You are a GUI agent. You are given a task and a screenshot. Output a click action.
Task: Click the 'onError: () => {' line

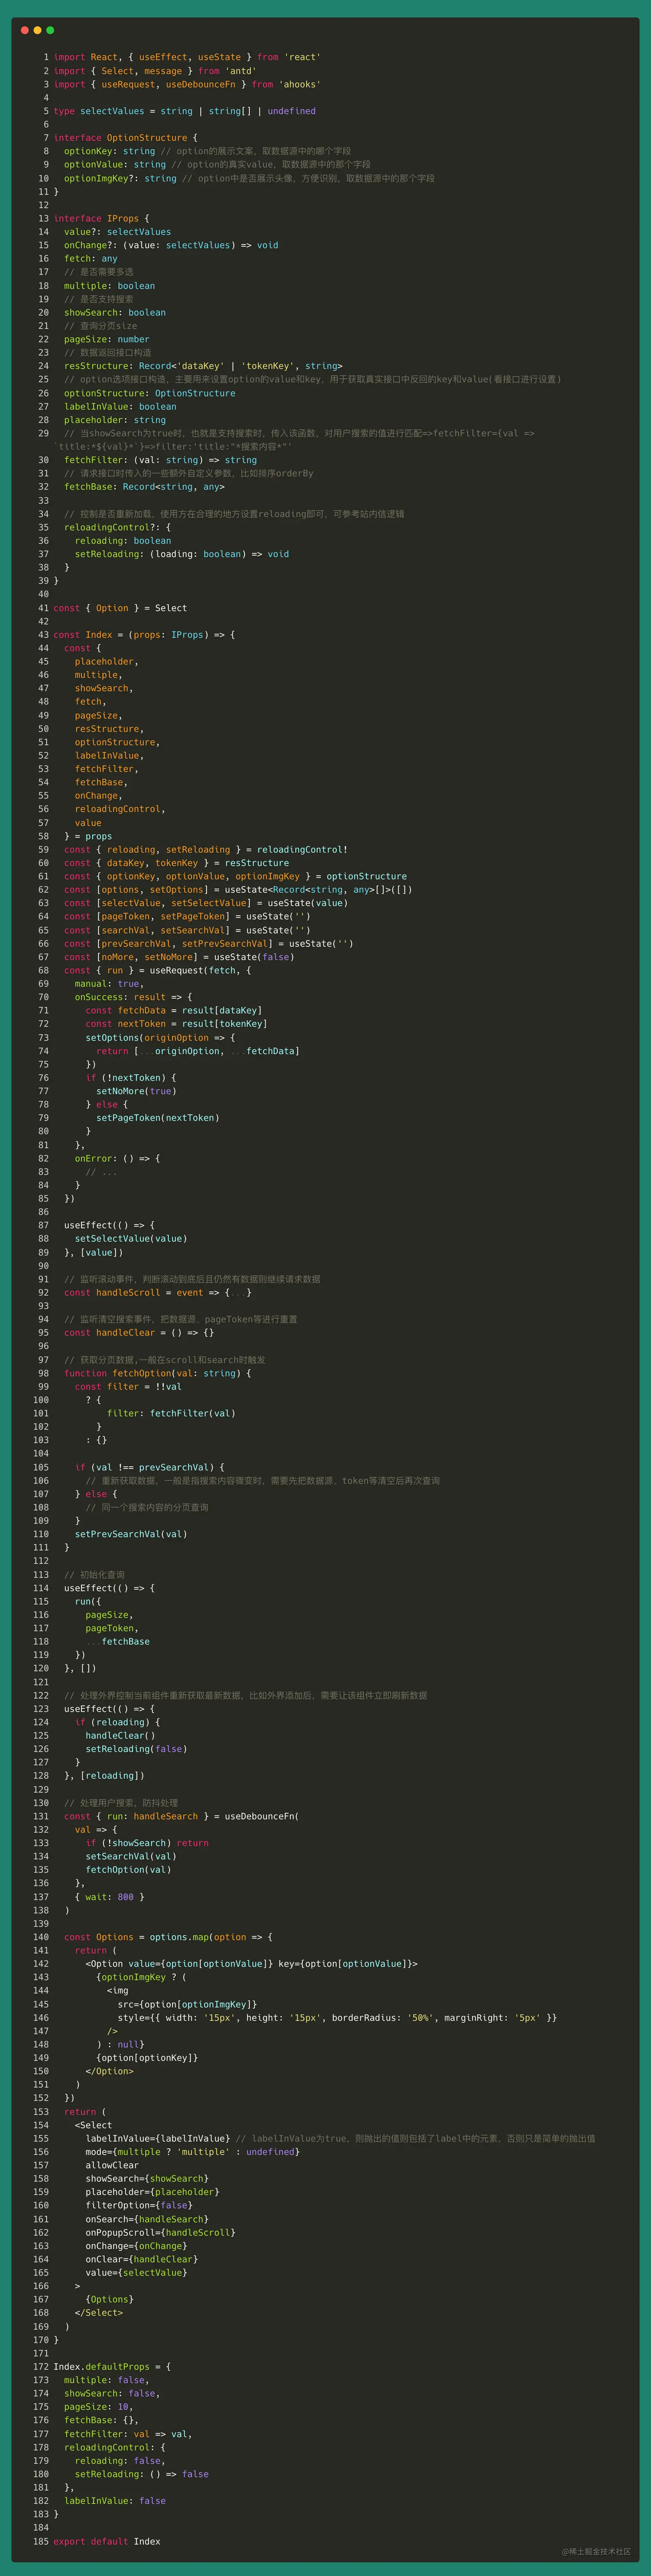[117, 1158]
